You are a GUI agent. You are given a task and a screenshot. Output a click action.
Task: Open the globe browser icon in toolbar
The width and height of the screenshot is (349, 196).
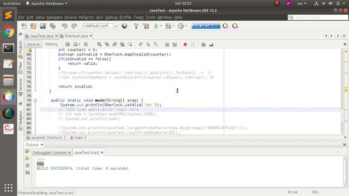124,26
